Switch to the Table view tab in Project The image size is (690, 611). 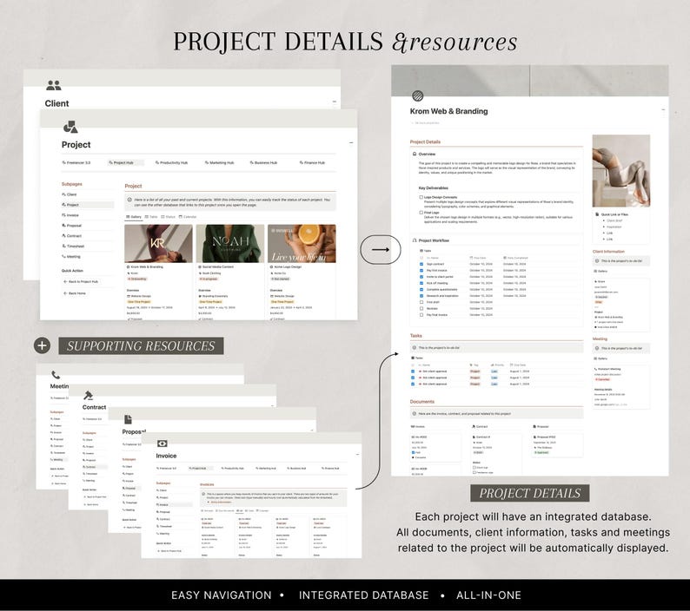[150, 217]
